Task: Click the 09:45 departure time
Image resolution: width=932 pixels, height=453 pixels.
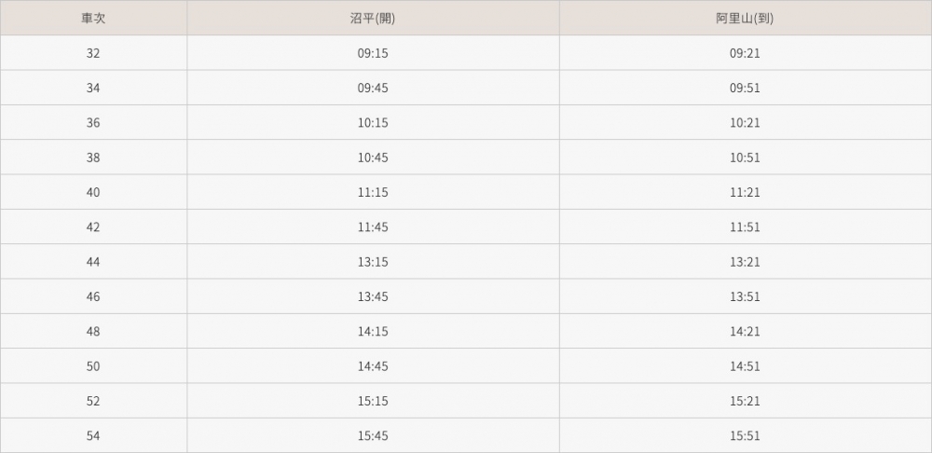Action: coord(373,89)
